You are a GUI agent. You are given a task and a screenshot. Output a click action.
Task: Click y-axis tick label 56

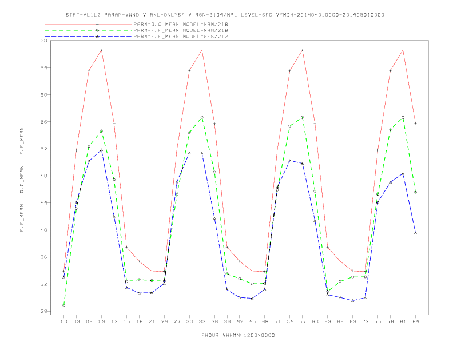[x=43, y=122]
